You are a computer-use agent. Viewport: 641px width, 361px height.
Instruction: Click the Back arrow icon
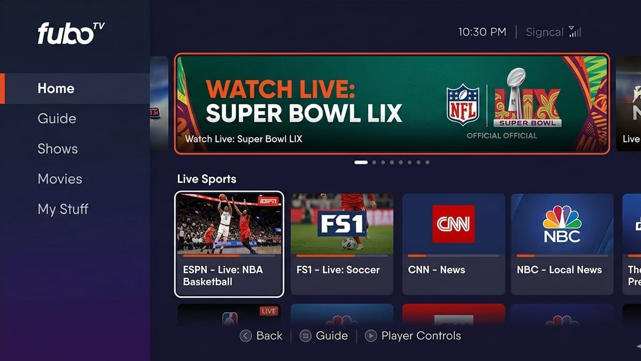point(245,336)
